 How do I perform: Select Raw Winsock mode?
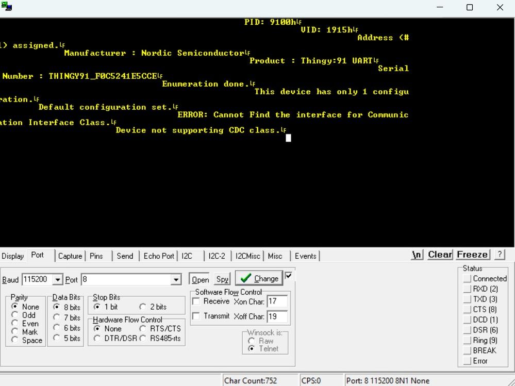252,341
